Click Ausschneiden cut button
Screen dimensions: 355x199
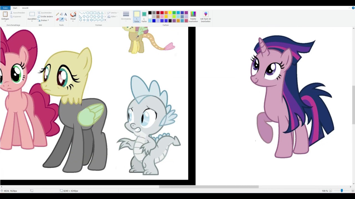click(x=17, y=13)
